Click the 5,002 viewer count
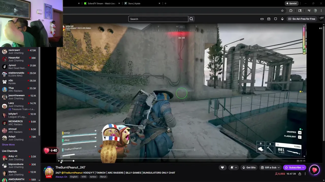Image resolution: width=325 pixels, height=182 pixels. (280, 174)
